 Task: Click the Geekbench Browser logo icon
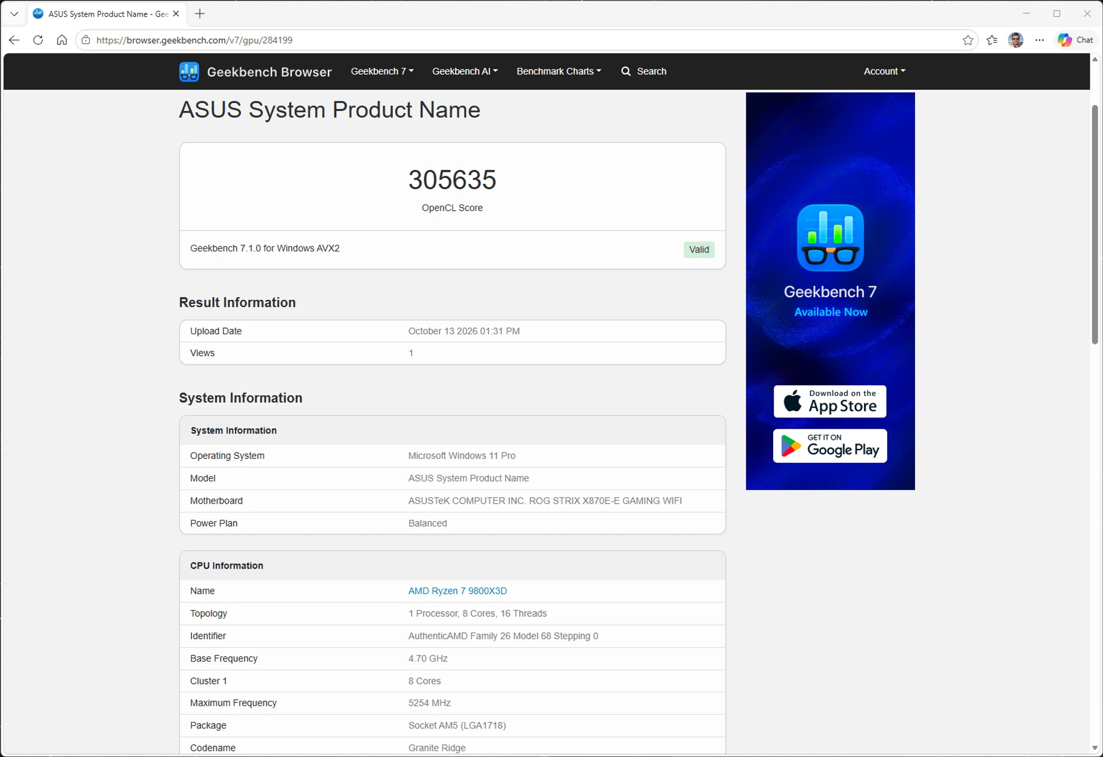click(189, 72)
